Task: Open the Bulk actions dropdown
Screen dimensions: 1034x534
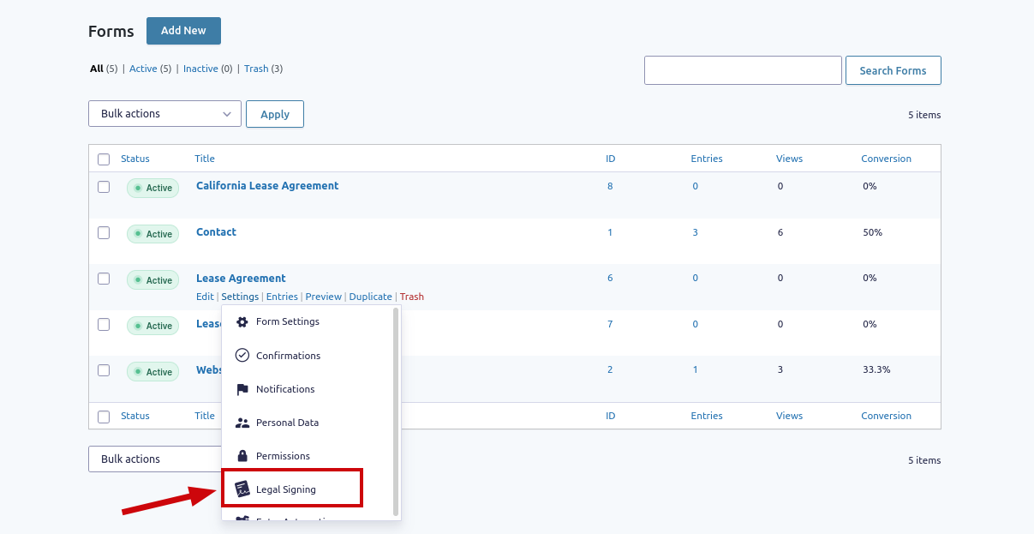Action: 164,113
